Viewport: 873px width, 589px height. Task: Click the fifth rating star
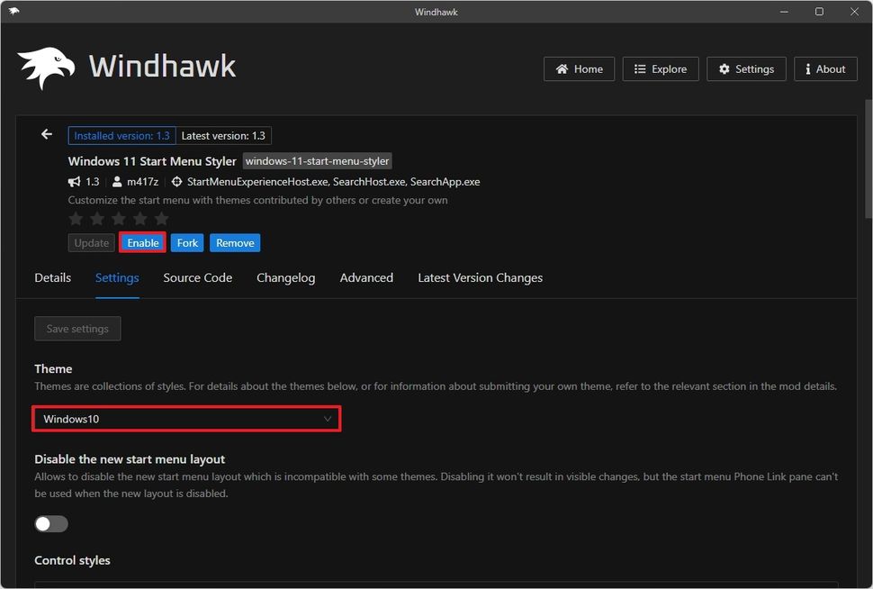[161, 219]
